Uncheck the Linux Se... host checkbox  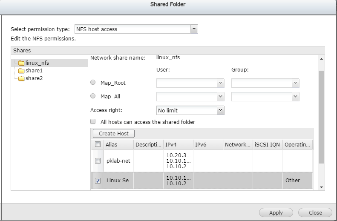[x=98, y=181]
